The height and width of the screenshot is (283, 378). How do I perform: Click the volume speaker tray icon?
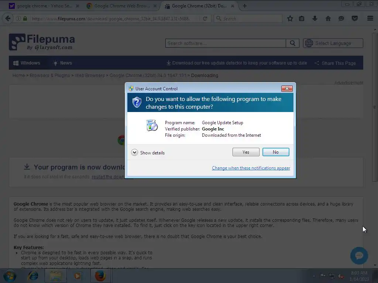[x=341, y=276]
